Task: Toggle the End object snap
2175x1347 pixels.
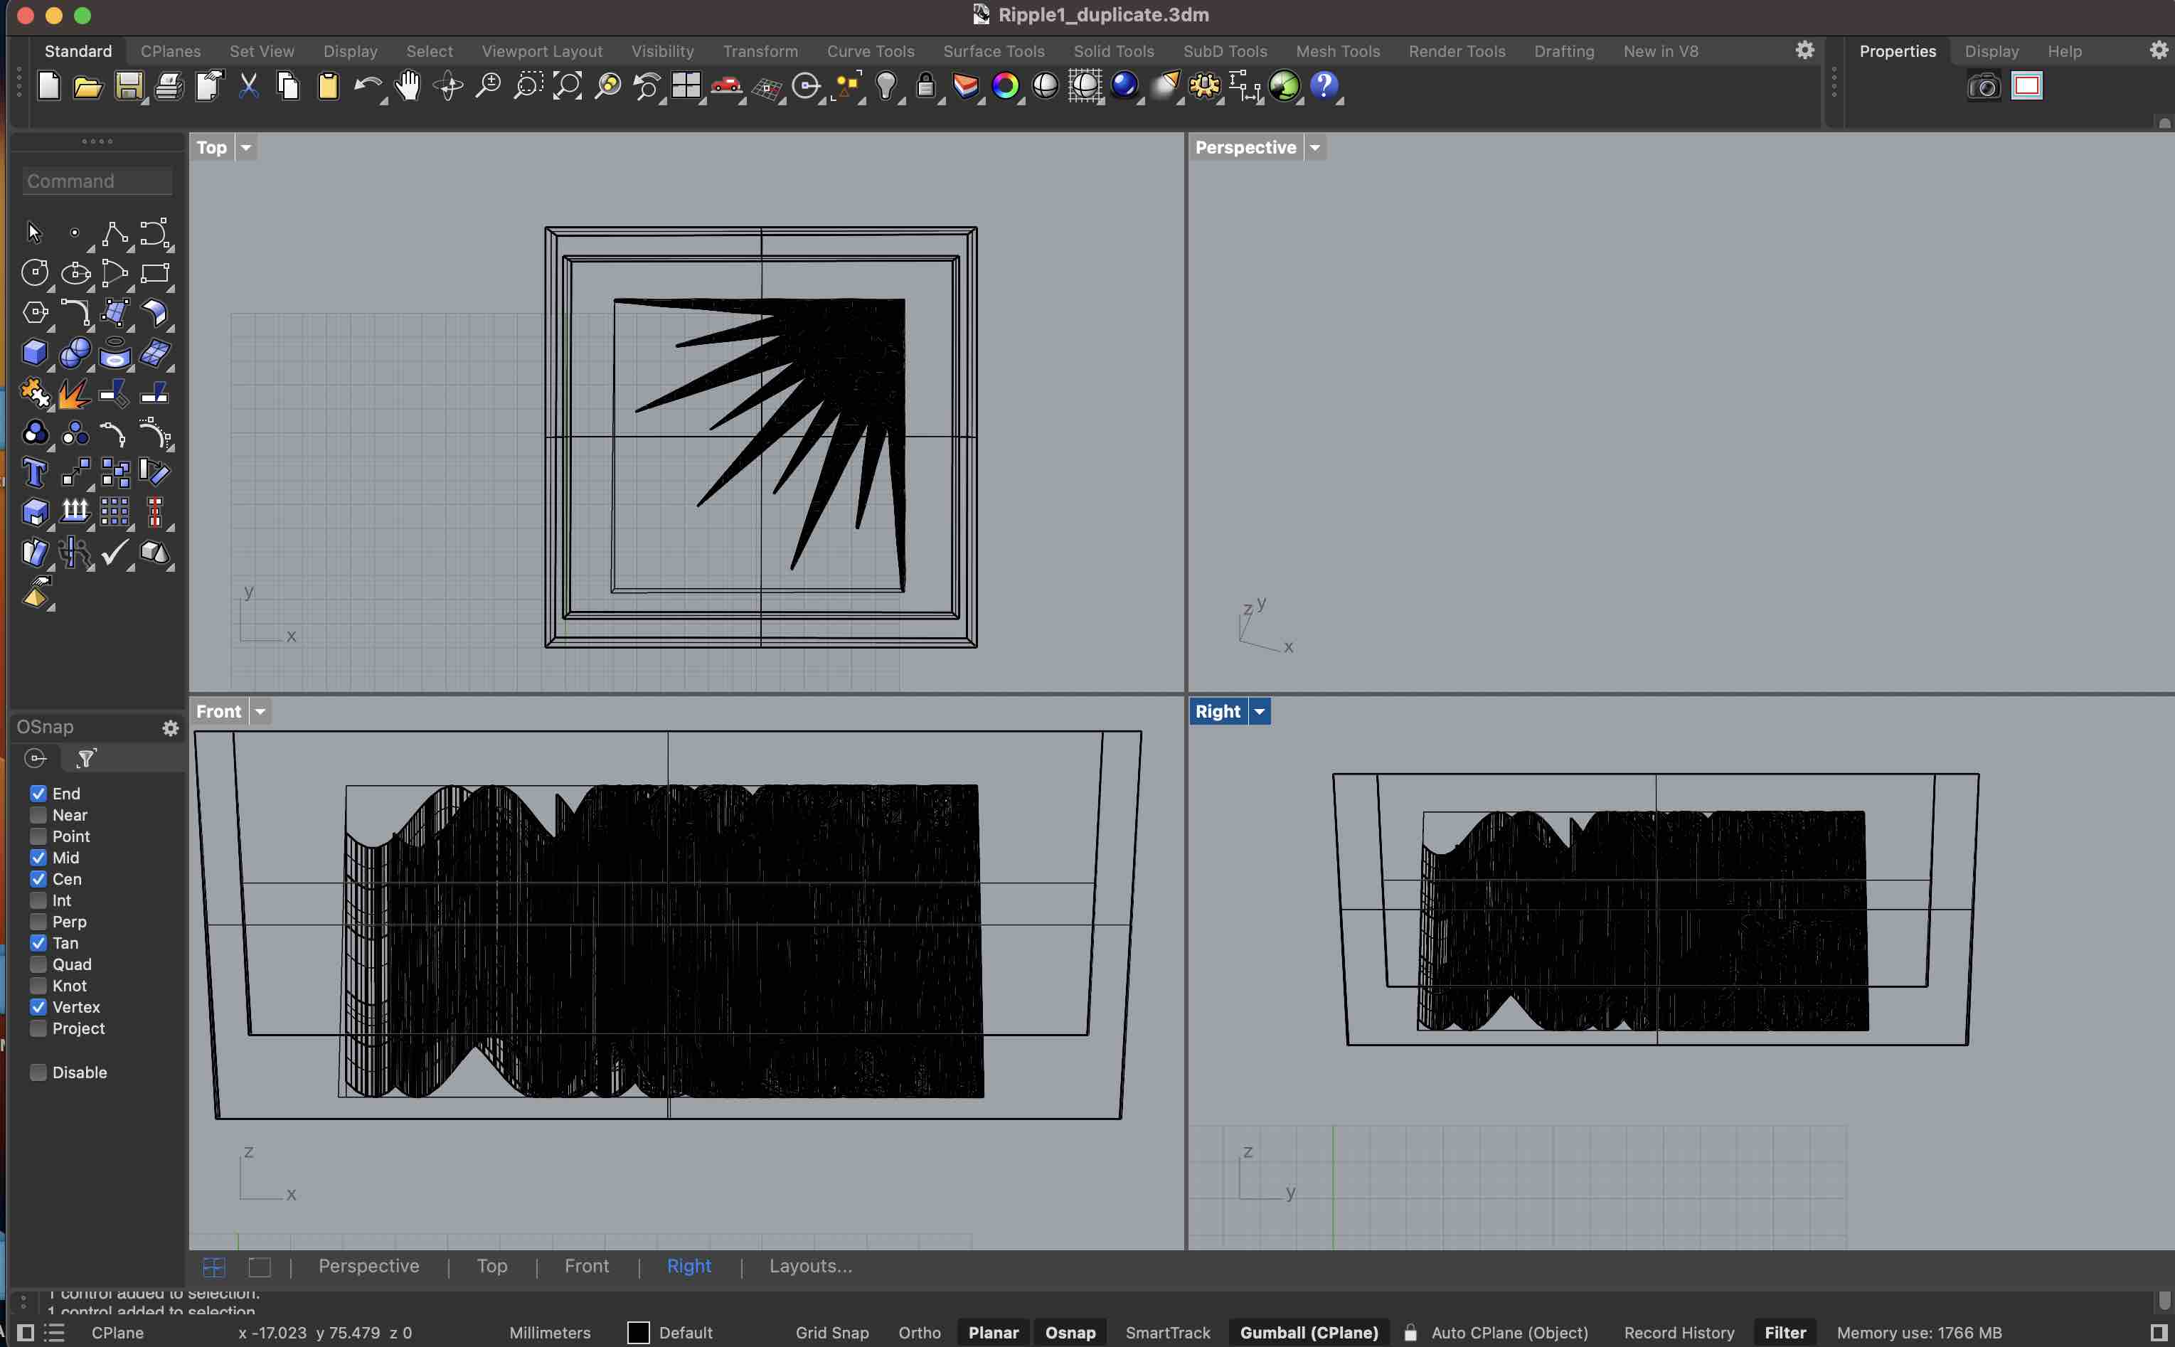Action: coord(38,794)
